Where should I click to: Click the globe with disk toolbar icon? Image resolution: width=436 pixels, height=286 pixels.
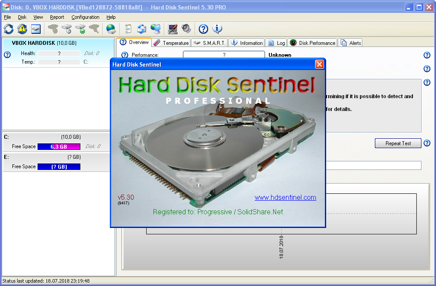[x=111, y=29]
